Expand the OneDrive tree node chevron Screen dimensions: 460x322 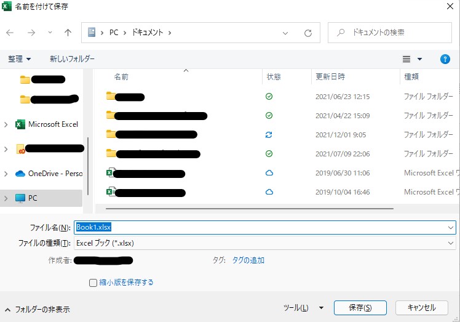click(6, 174)
